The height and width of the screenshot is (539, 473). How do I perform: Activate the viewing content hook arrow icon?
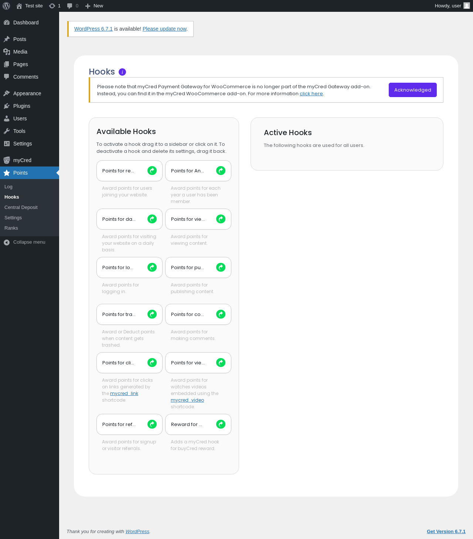coord(221,219)
